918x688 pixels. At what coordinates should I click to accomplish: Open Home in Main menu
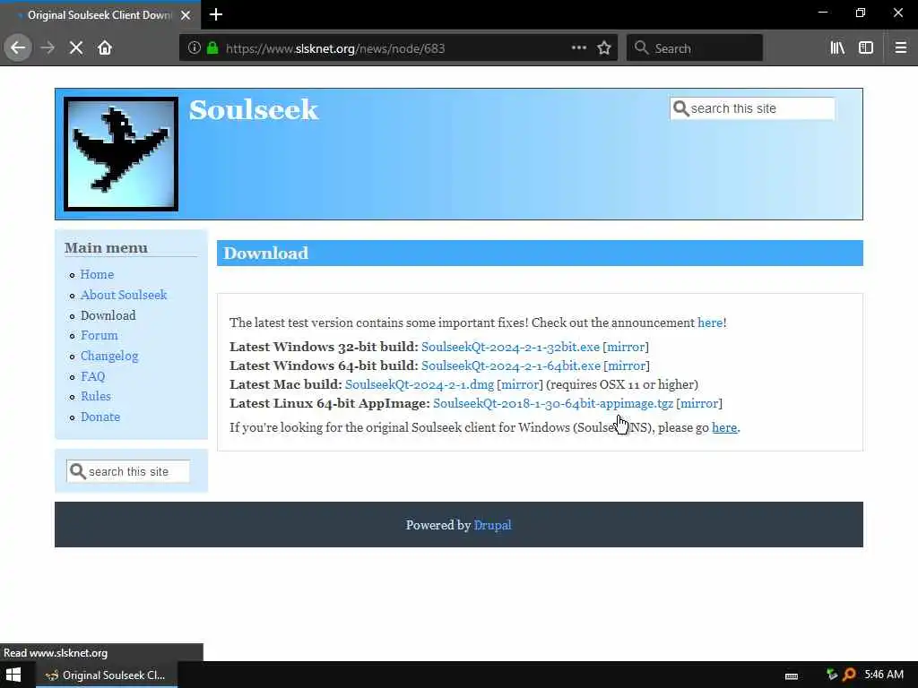click(97, 274)
